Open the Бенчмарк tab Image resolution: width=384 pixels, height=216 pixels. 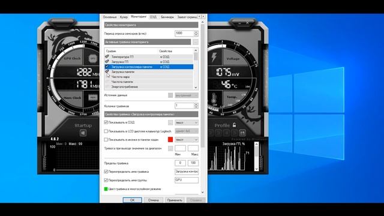click(167, 17)
